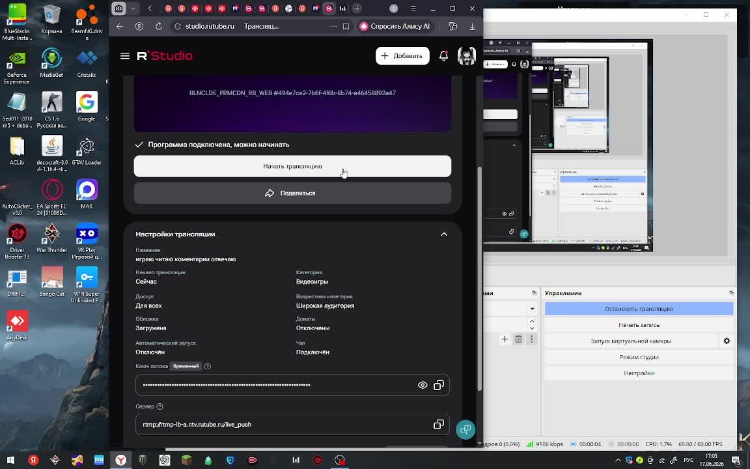750x469 pixels.
Task: Click the Добавить button
Action: point(402,56)
